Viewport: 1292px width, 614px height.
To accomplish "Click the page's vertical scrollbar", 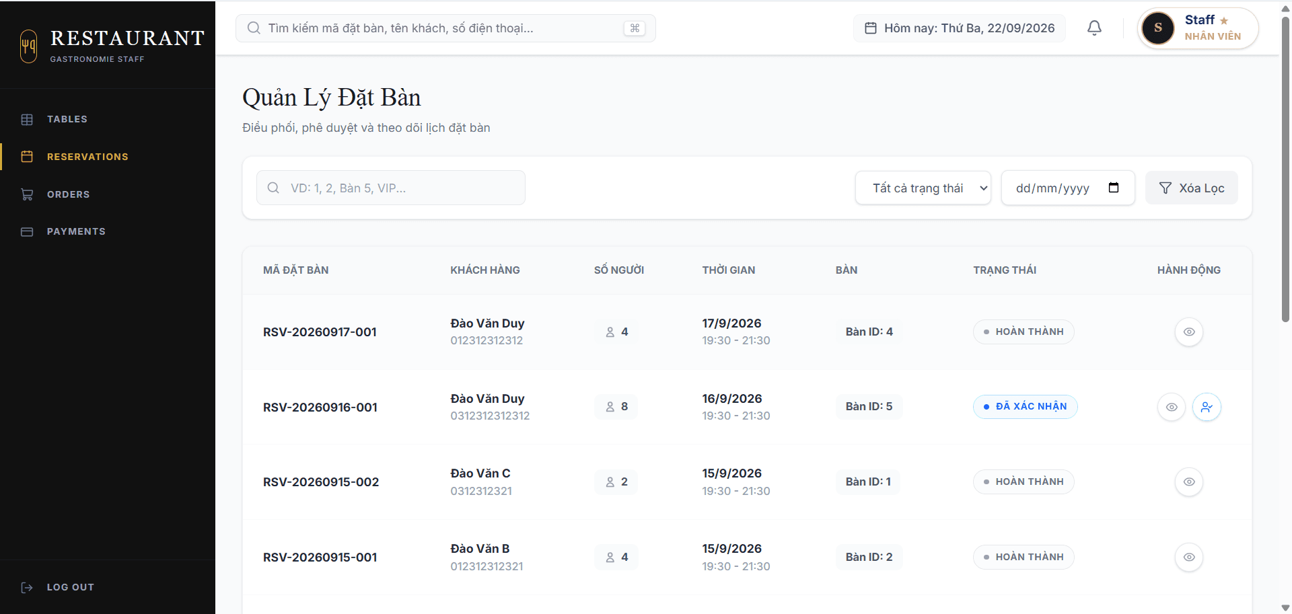I will [x=1285, y=168].
